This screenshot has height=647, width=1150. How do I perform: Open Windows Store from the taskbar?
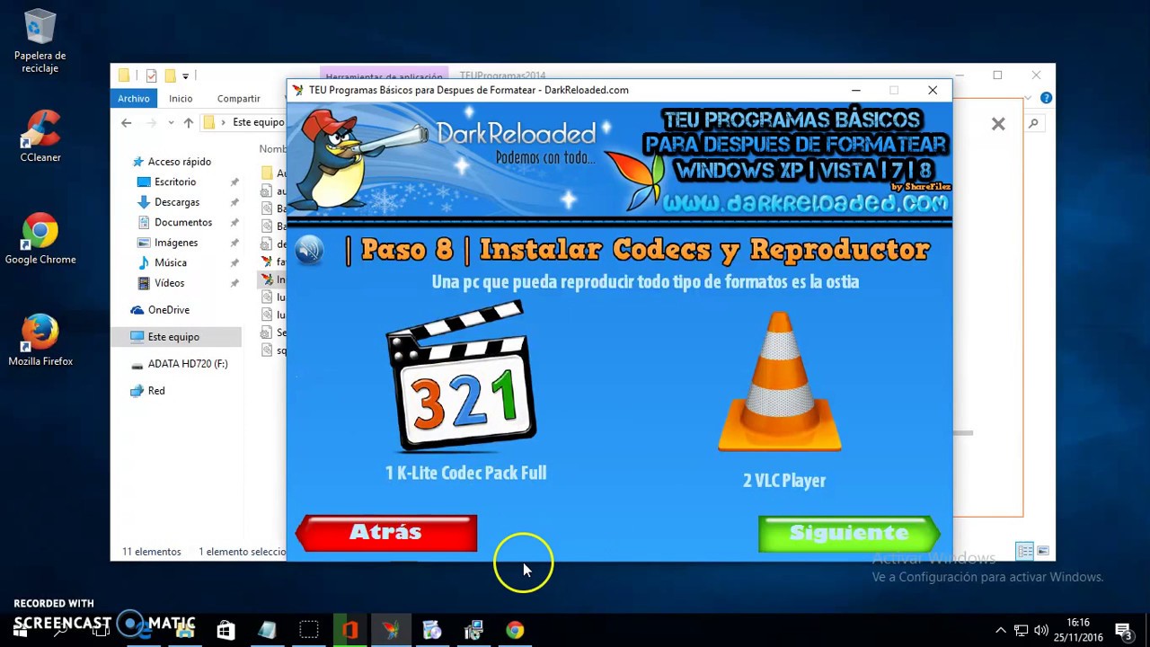click(x=226, y=630)
